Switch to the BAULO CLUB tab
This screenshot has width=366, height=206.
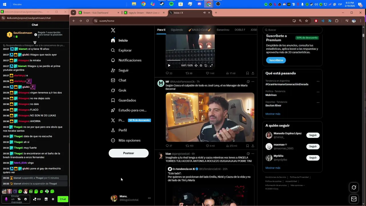pos(200,30)
